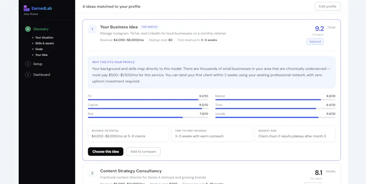Click the 9.2 match score
366x184 pixels.
coord(319,29)
